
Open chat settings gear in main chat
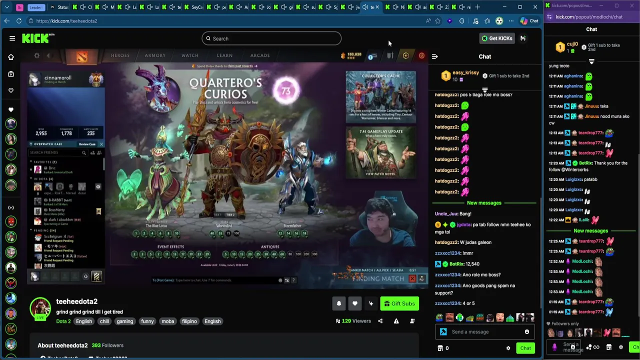[508, 348]
